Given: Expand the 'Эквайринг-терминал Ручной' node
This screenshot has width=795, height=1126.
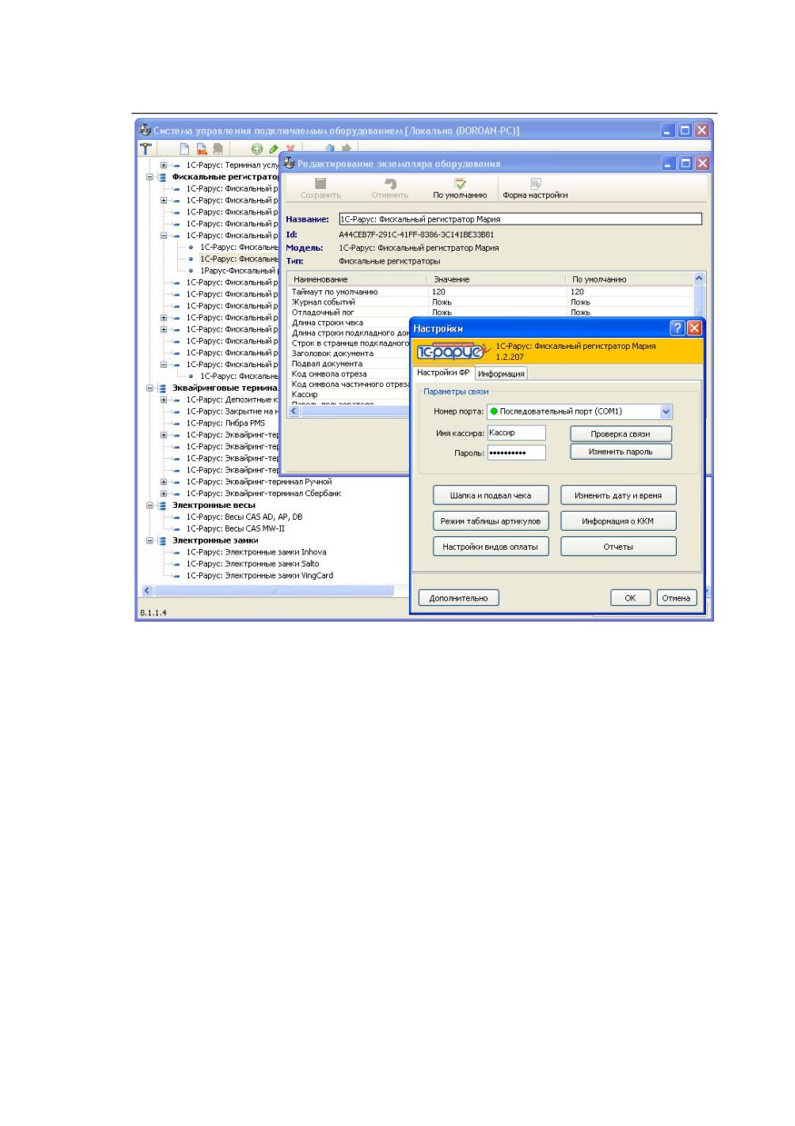Looking at the screenshot, I should click(x=164, y=481).
